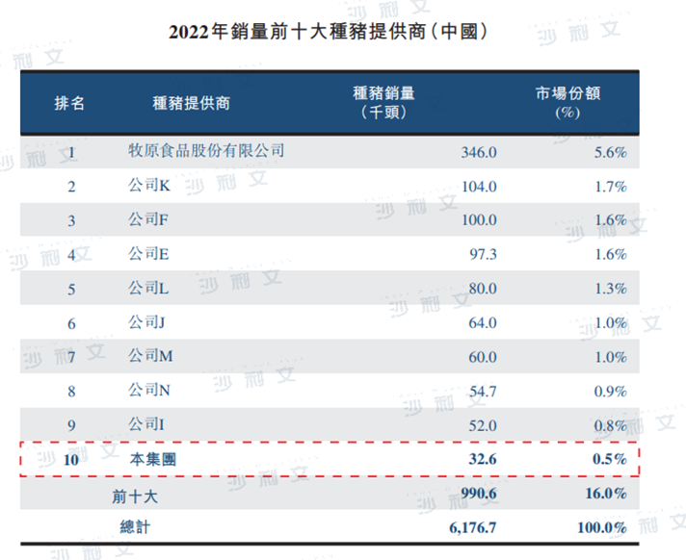
Task: Click the sales value 60.0
Action: 483,357
